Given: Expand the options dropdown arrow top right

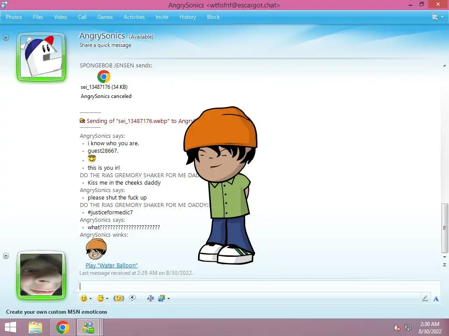Looking at the screenshot, I should [x=442, y=17].
